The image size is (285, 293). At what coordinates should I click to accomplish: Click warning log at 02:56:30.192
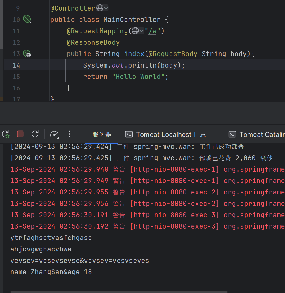point(148,227)
